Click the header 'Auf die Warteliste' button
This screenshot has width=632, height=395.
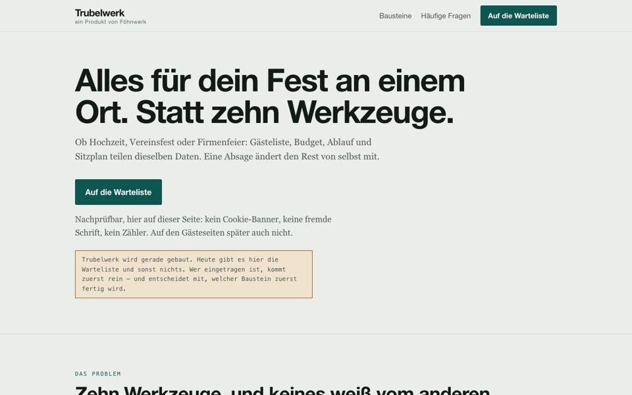[x=518, y=16]
